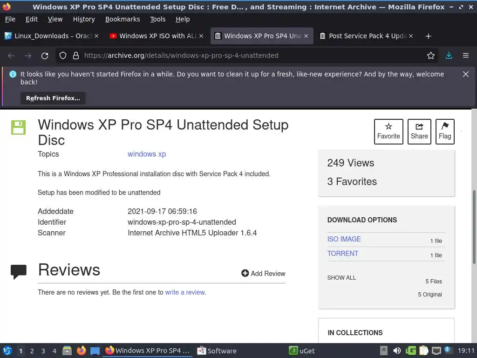Switch to workspace 3 in the pager
Viewport: 477px width, 358px height.
coord(43,351)
